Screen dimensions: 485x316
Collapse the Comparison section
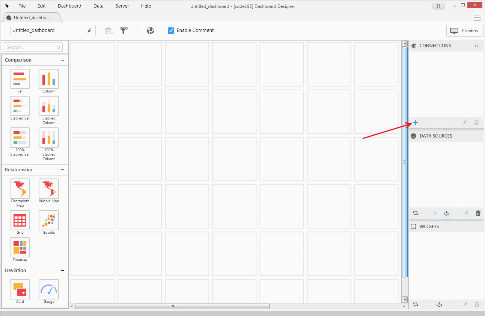click(62, 60)
